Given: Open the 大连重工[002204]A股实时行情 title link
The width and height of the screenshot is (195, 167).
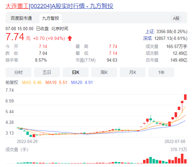Looking at the screenshot, I should 59,6.
